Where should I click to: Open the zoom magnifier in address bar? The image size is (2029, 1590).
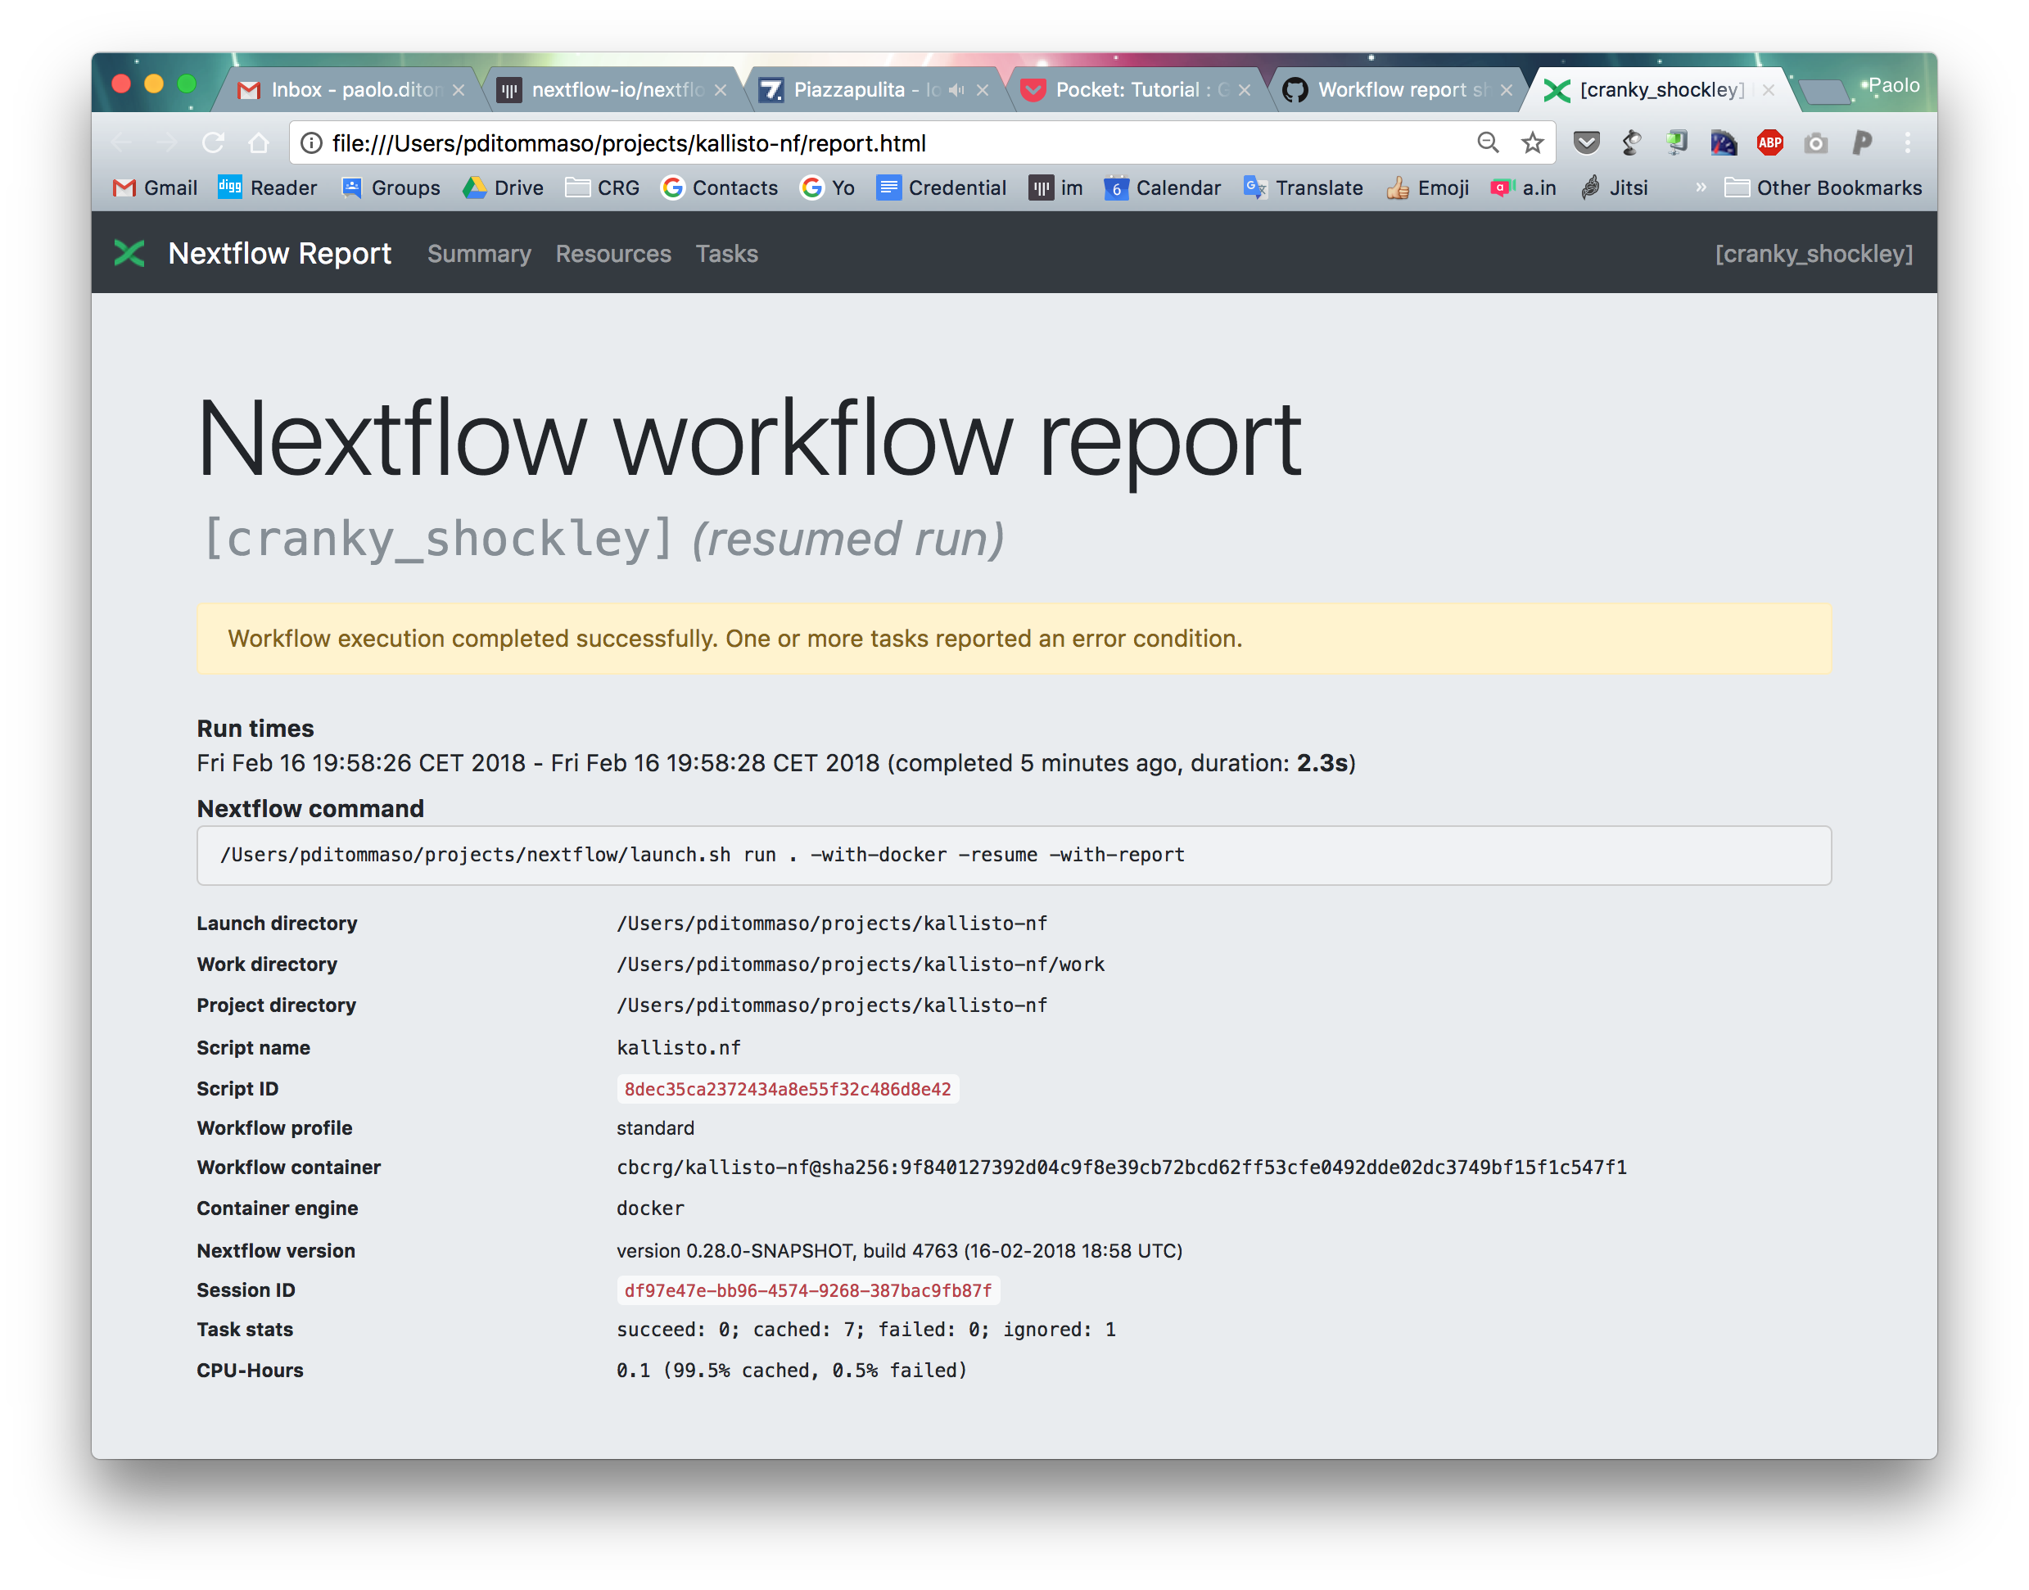[1487, 142]
